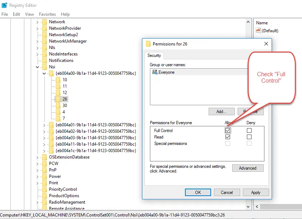Check the Allow box for Full Control

pos(228,131)
